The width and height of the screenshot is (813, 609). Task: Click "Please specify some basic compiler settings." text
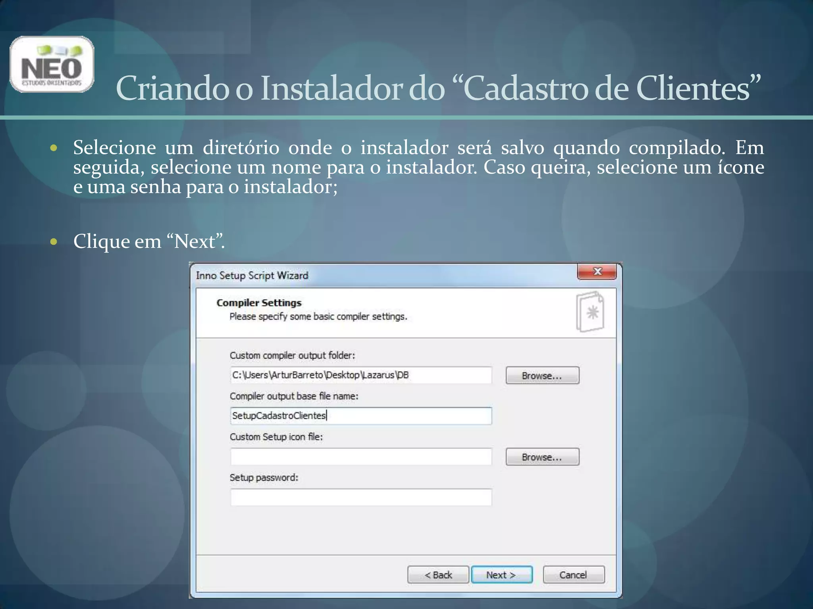[318, 317]
